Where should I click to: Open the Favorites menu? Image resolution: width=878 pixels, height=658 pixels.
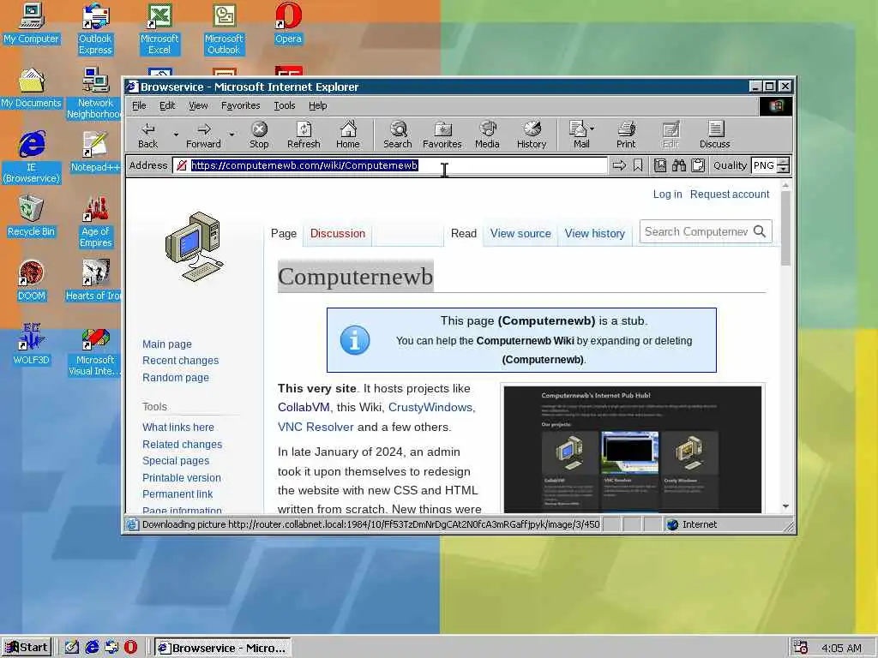pos(240,105)
